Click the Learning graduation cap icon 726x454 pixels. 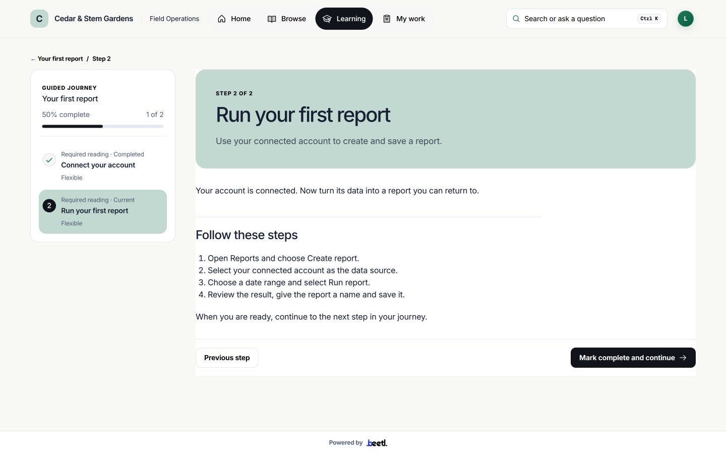click(x=327, y=19)
